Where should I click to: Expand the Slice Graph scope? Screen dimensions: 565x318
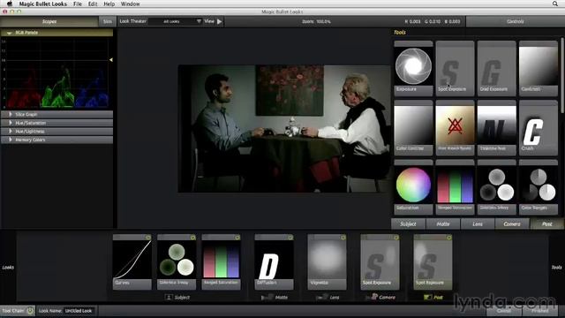(11, 114)
